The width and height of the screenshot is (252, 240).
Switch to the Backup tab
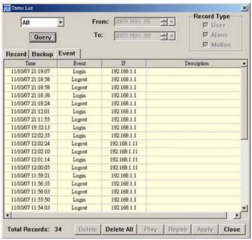42,54
